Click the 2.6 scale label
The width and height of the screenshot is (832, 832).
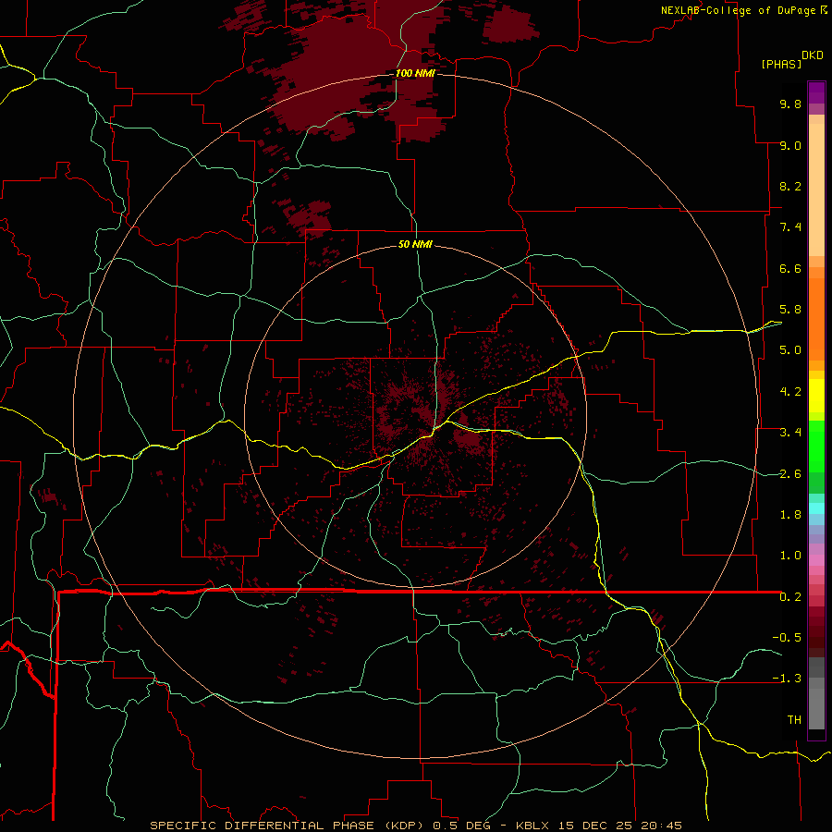pyautogui.click(x=790, y=474)
